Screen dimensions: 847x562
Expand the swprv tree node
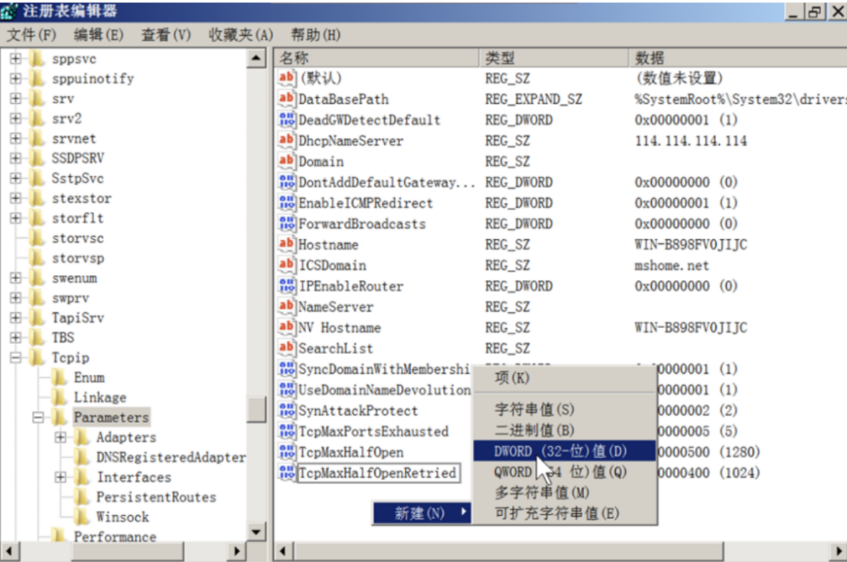15,297
